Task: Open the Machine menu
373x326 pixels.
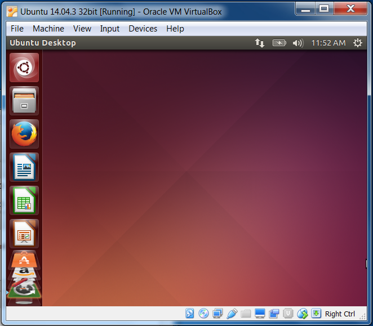Action: [x=48, y=29]
